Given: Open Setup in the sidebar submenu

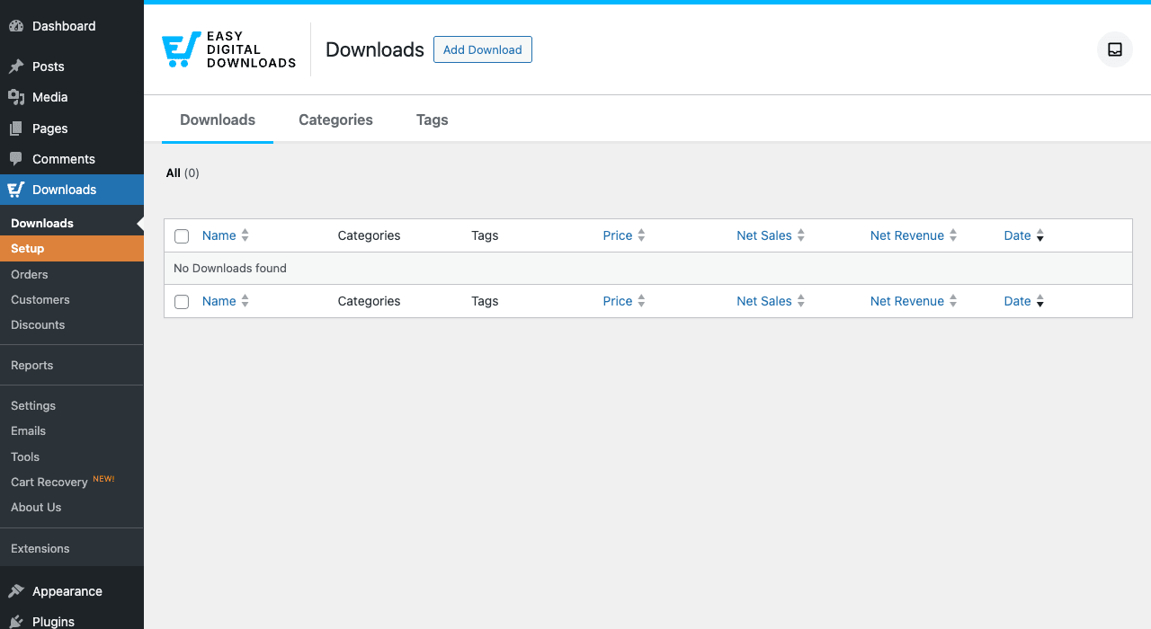Looking at the screenshot, I should click(72, 248).
